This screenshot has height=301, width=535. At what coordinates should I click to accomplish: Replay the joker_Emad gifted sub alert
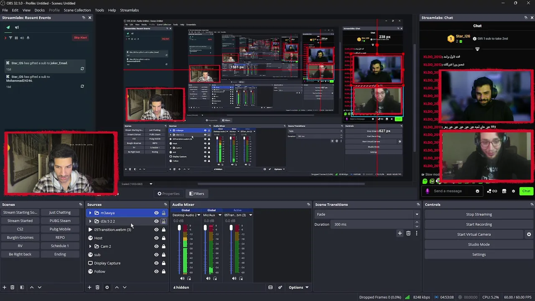[82, 69]
